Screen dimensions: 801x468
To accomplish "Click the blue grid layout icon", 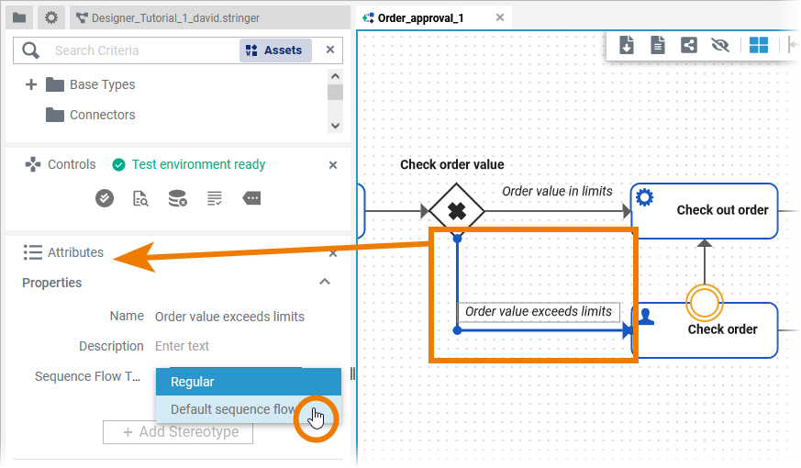I will pyautogui.click(x=759, y=45).
